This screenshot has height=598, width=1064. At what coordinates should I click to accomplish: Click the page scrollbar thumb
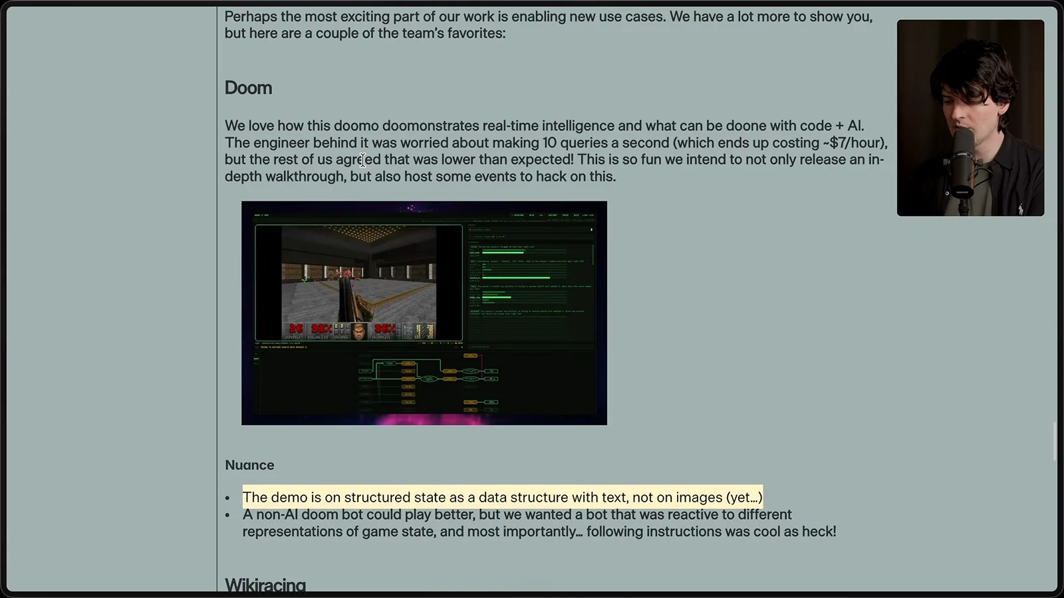tap(1055, 441)
